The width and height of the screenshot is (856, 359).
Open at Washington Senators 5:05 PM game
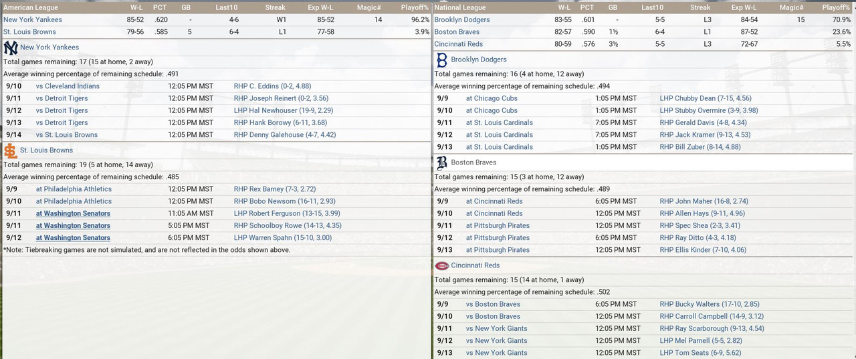pyautogui.click(x=74, y=225)
